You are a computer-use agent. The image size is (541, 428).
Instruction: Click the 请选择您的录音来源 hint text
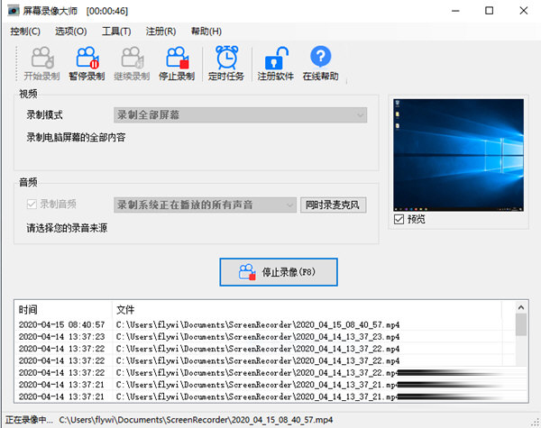(67, 228)
